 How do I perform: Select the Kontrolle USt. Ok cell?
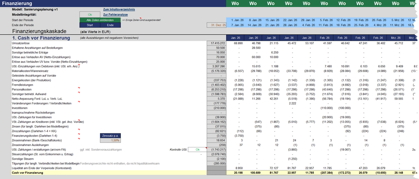197,150
